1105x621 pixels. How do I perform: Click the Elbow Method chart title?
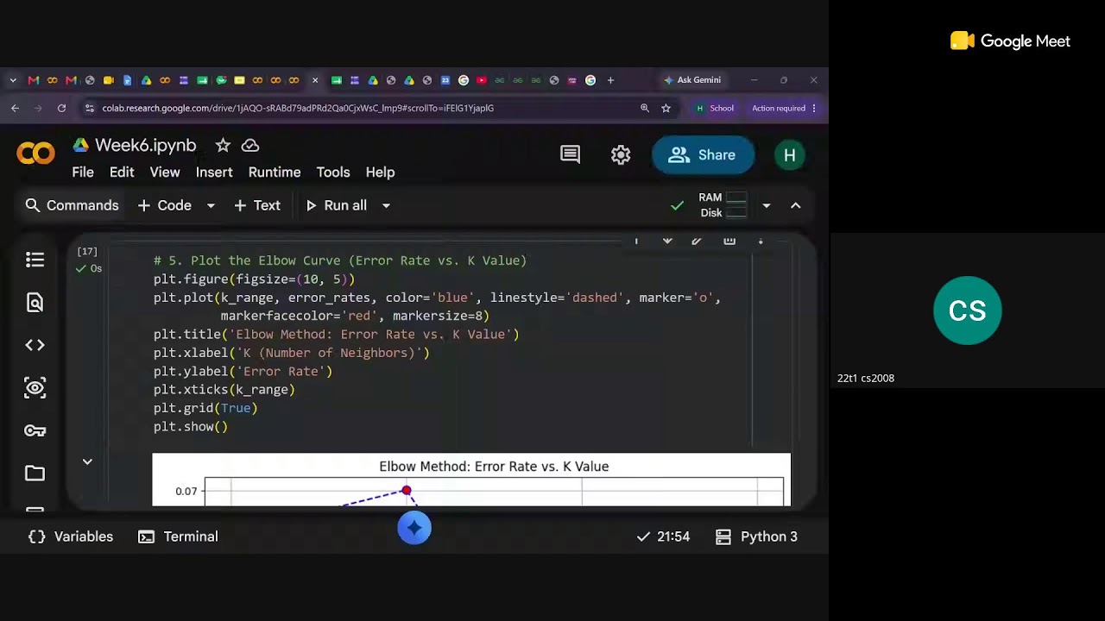tap(494, 467)
